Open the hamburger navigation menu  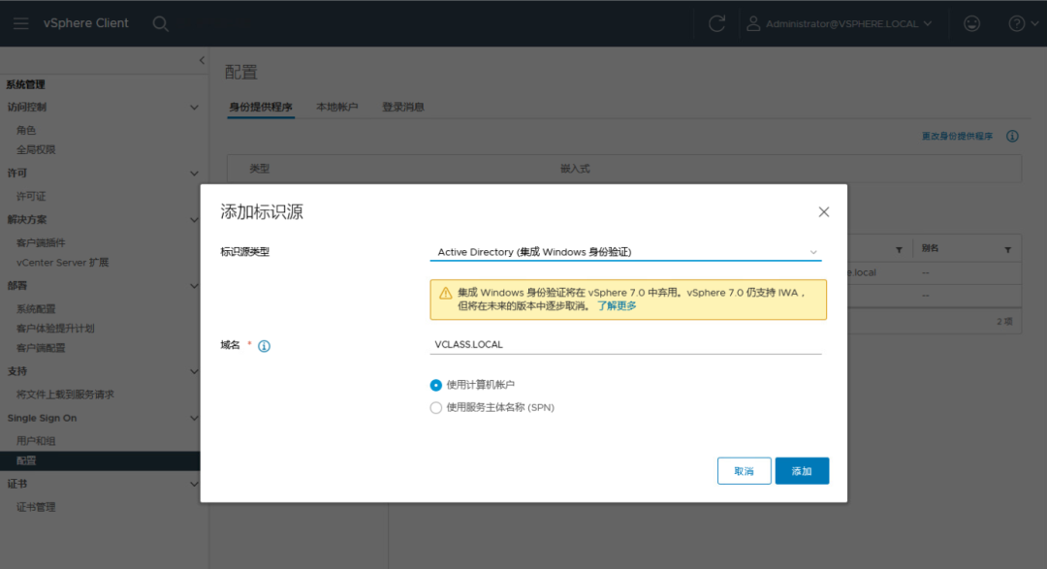20,23
